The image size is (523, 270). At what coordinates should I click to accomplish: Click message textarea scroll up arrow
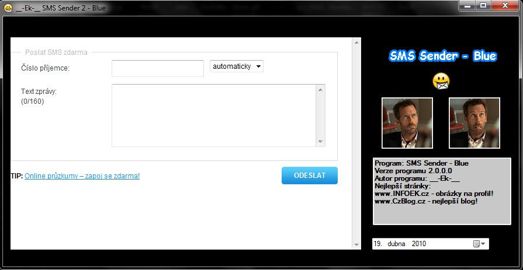click(321, 90)
